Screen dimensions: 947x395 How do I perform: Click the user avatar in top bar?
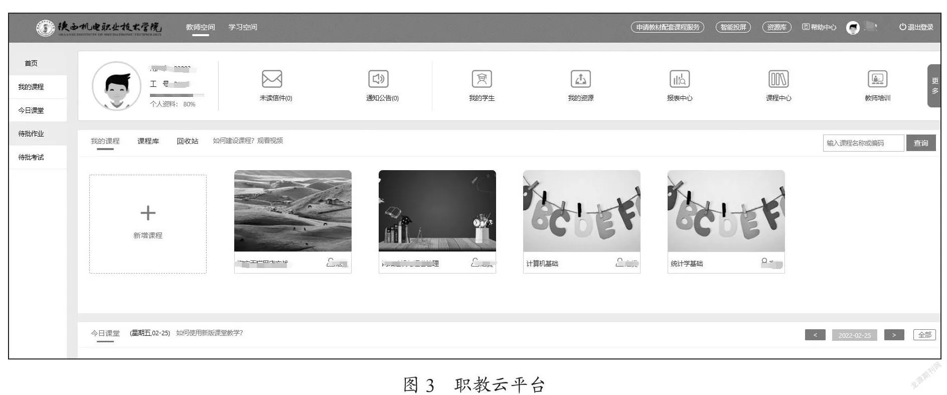[853, 28]
